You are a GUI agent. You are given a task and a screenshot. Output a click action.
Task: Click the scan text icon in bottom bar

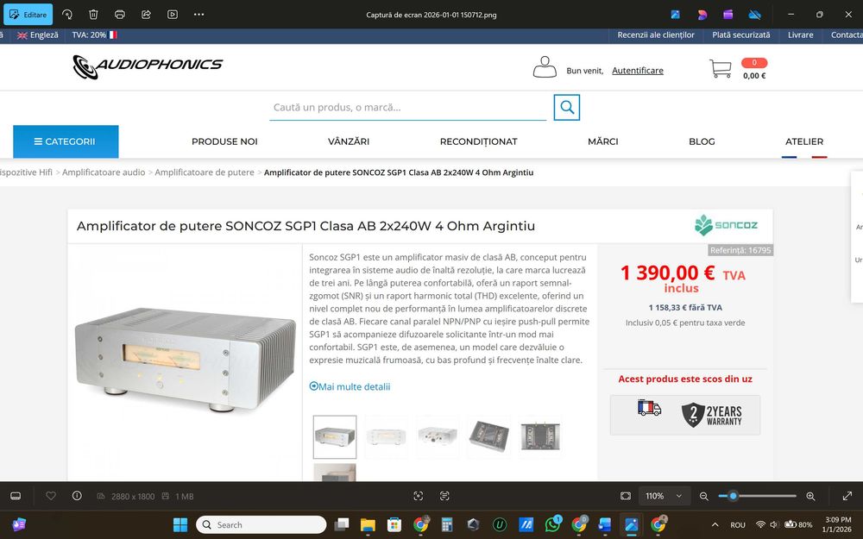coord(444,496)
